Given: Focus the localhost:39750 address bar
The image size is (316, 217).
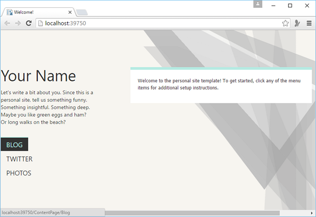Looking at the screenshot, I should 158,23.
